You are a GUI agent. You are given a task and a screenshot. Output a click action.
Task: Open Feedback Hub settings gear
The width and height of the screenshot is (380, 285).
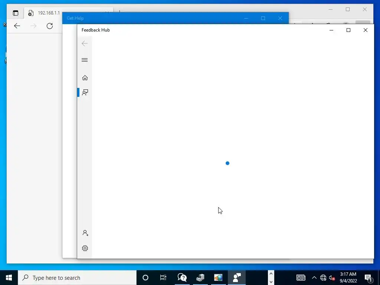tap(85, 248)
